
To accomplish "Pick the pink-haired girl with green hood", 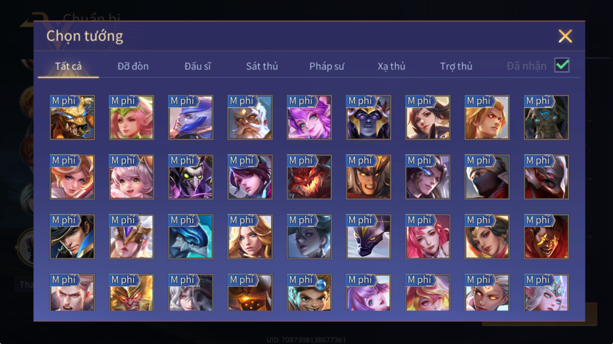I will pyautogui.click(x=131, y=118).
